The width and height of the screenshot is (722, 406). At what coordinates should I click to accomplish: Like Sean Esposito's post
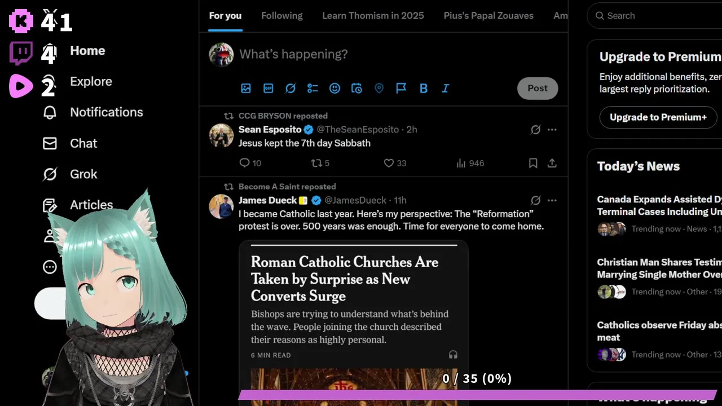pyautogui.click(x=395, y=163)
